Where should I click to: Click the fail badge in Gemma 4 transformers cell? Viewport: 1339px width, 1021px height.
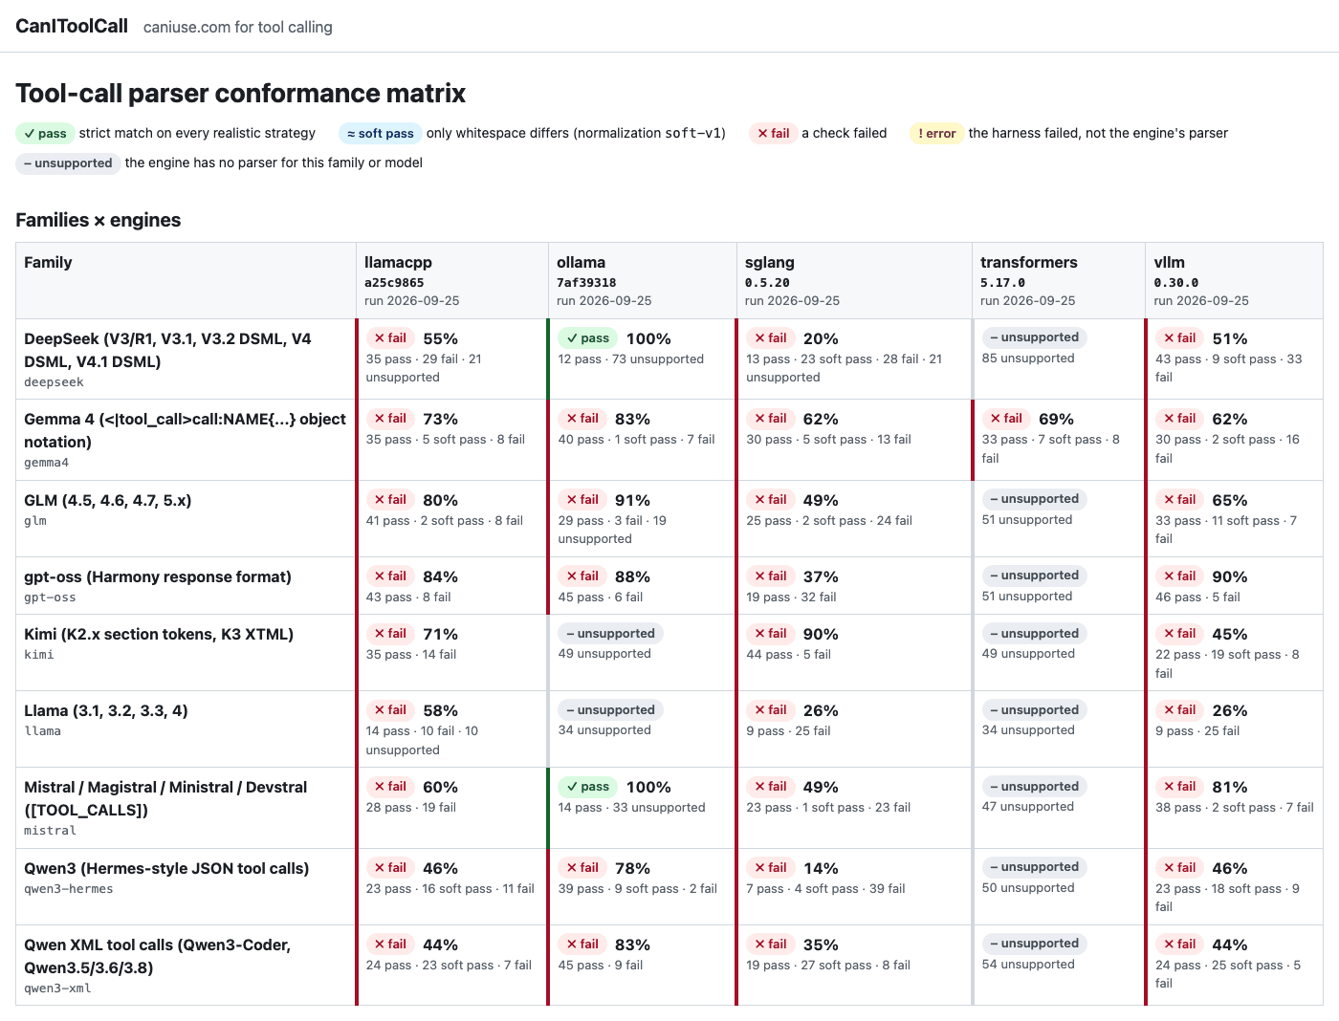1006,418
